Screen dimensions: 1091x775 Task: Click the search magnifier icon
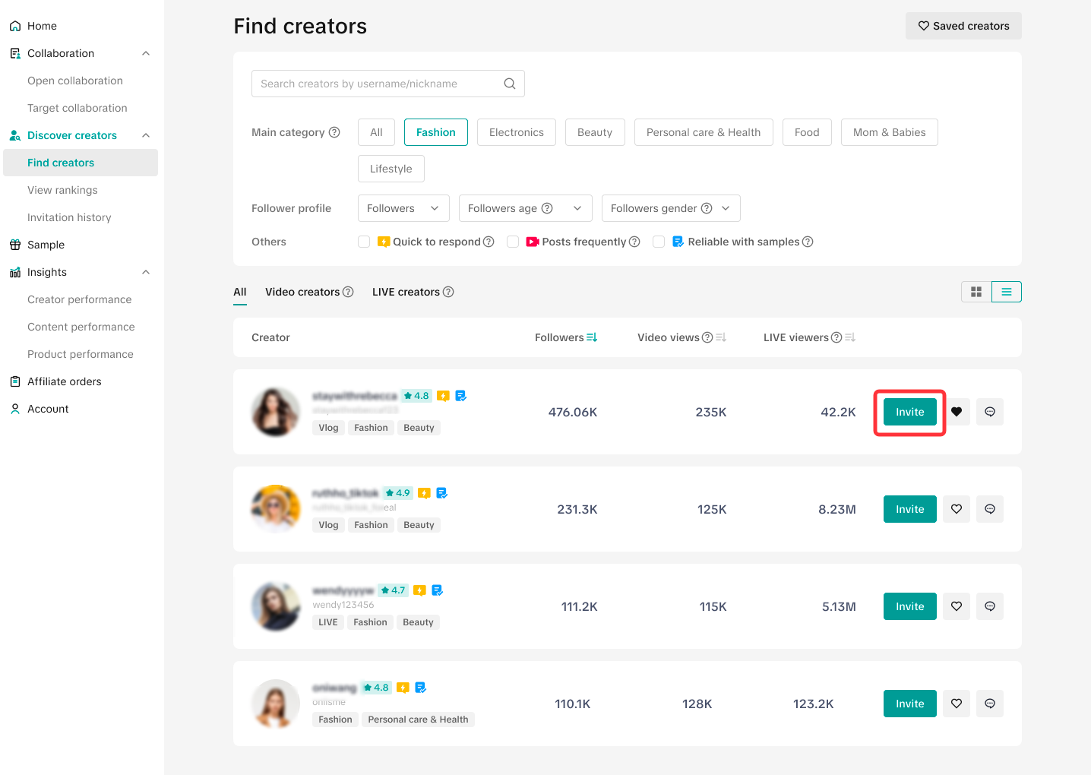tap(510, 84)
